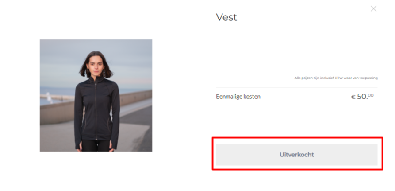Screen dimensions: 395x191
Task: Click the superscript 00 cents in the price
Action: [x=371, y=95]
